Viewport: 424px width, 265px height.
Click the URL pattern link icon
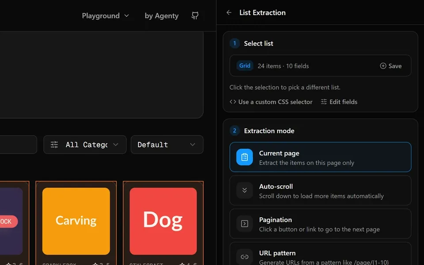coord(244,257)
